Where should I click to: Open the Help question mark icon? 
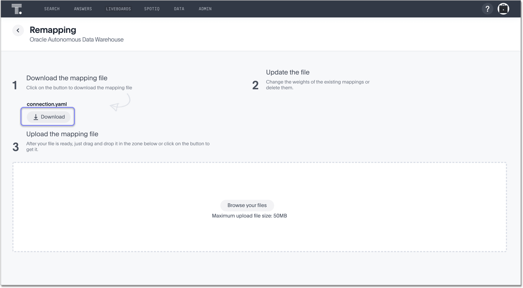487,9
